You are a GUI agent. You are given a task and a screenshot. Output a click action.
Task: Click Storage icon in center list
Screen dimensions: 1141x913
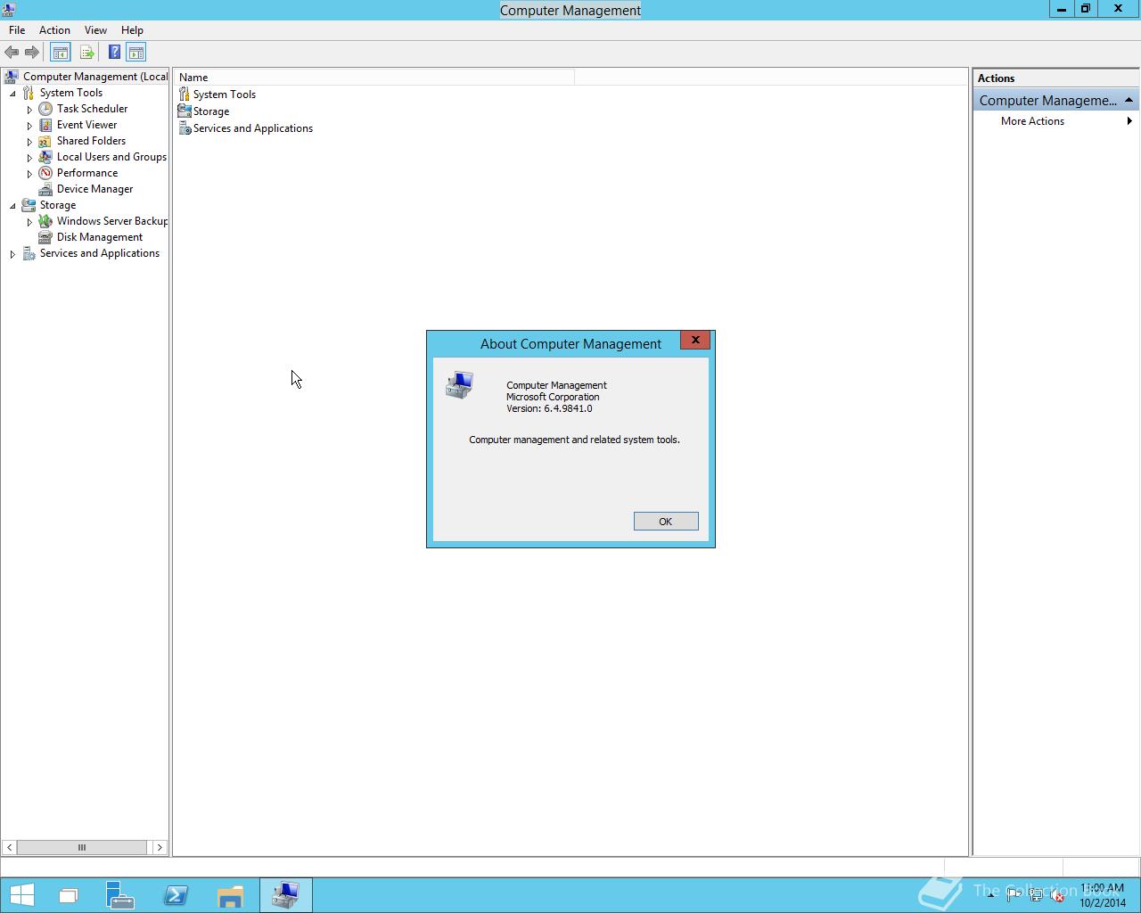185,111
